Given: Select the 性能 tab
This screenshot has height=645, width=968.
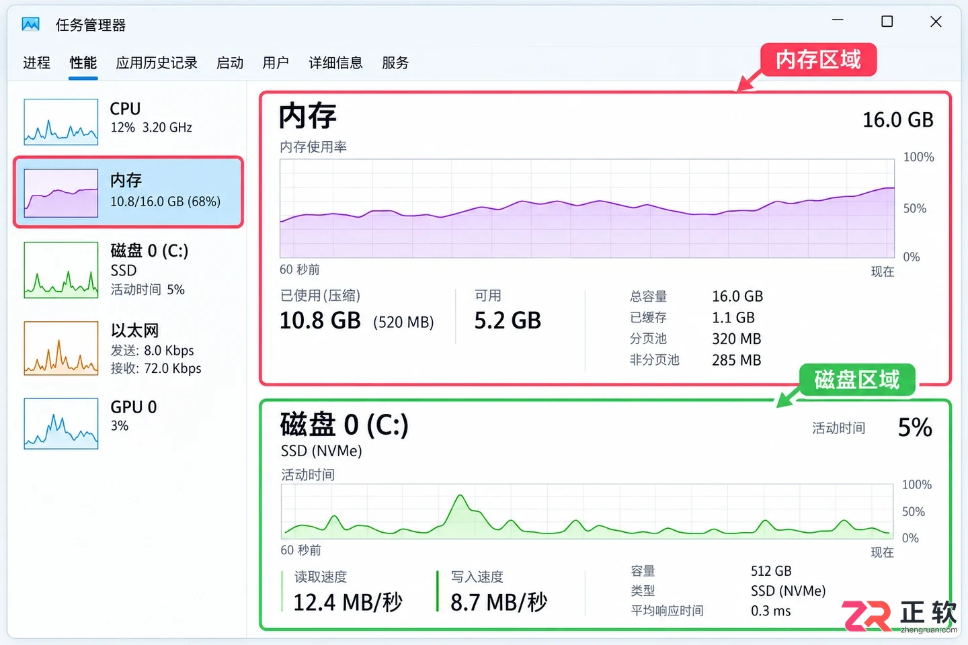Looking at the screenshot, I should coord(83,63).
